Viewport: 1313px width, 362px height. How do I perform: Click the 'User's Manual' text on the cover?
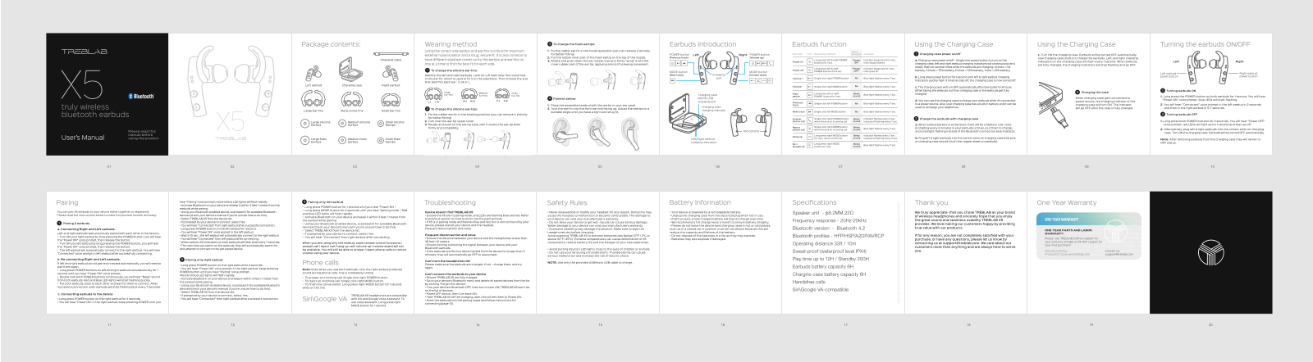(x=83, y=138)
